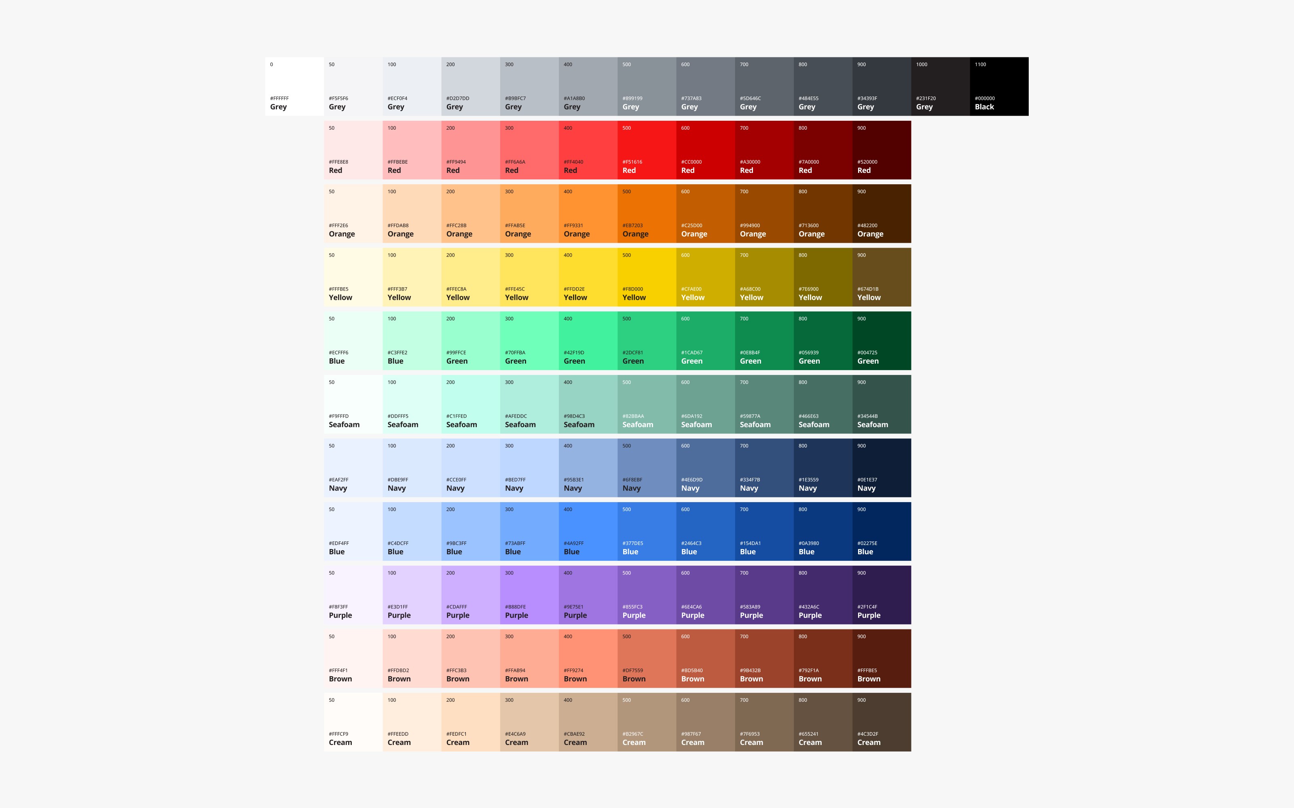Click the white #FFFFFF Grey 0 swatch

point(294,86)
